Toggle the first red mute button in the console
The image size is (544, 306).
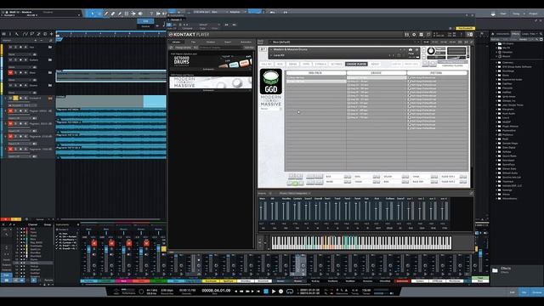94,244
